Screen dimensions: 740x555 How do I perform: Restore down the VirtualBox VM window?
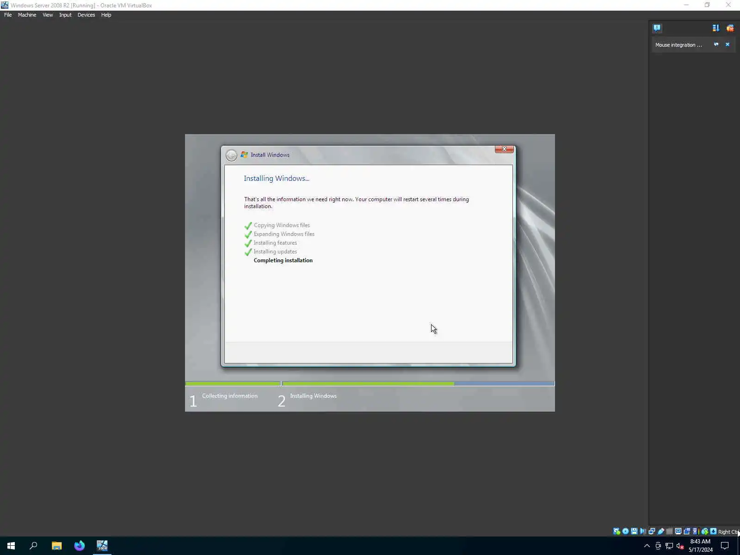707,5
